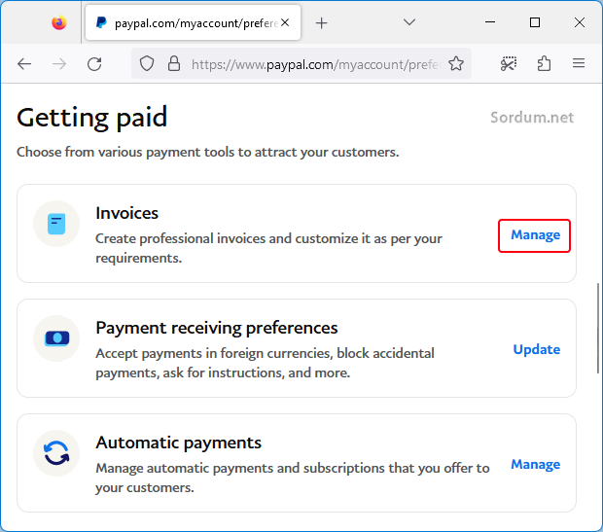
Task: Close the Firefox window
Action: 579,22
